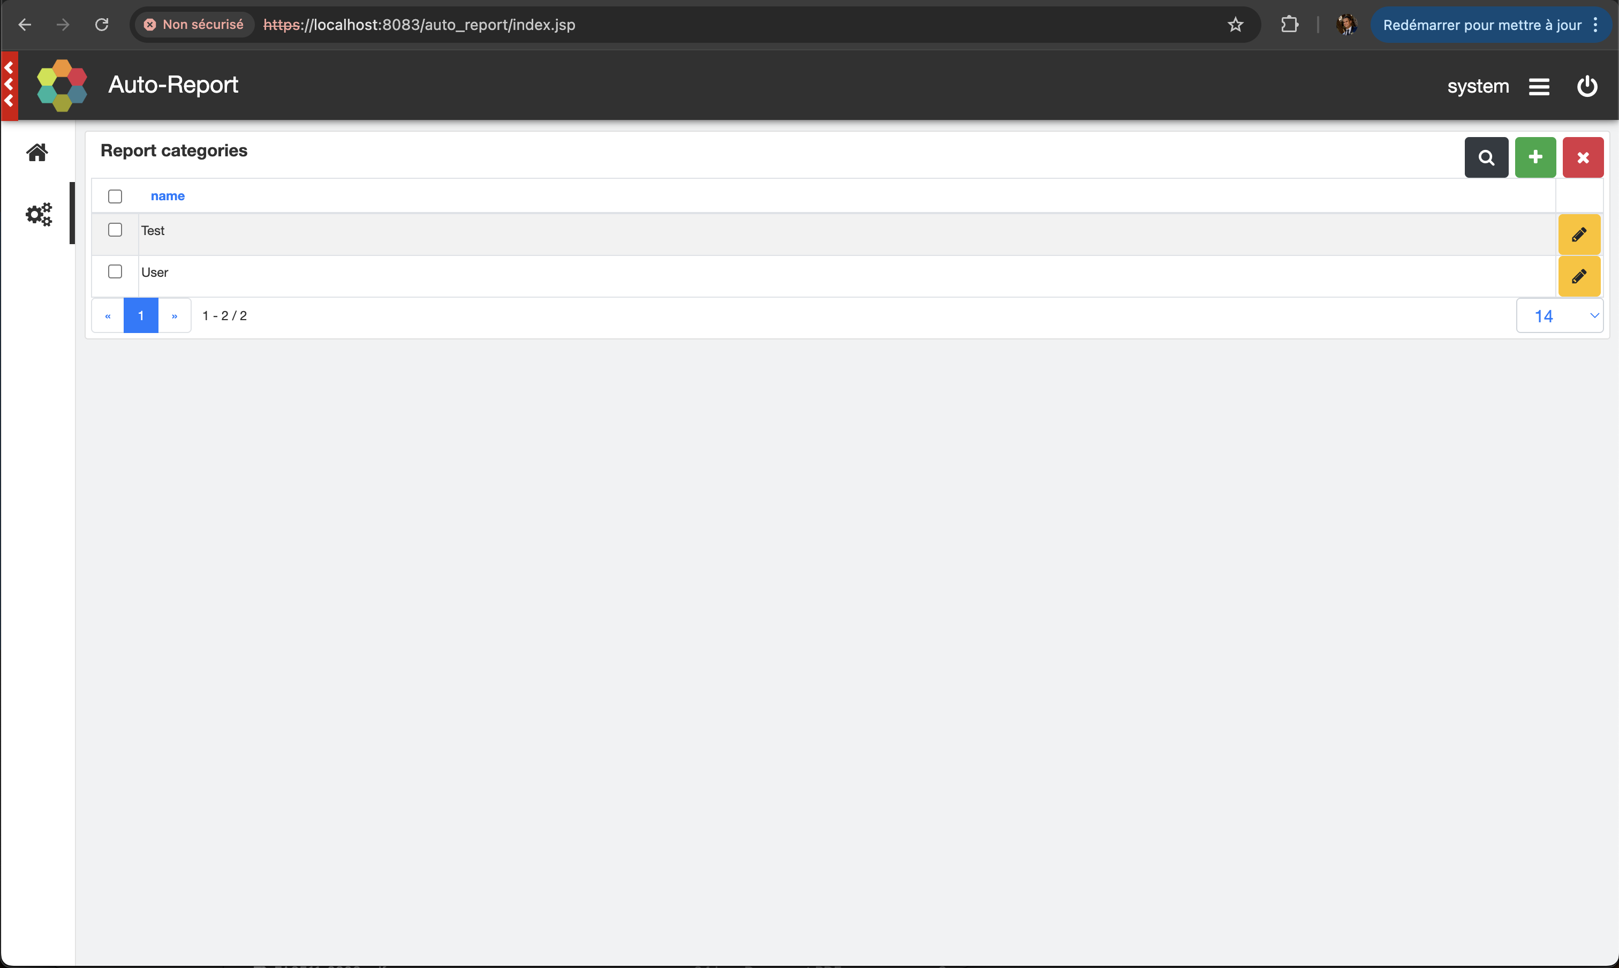Check the select-all checkbox in header
This screenshot has height=968, width=1619.
point(115,196)
